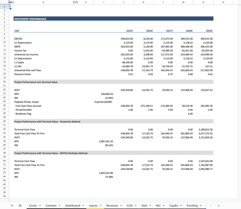Open the Revenue tab dropdown arrow
The width and height of the screenshot is (241, 209).
tap(121, 206)
